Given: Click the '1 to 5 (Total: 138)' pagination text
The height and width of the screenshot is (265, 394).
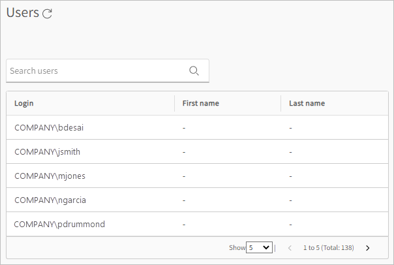Looking at the screenshot, I should click(328, 248).
